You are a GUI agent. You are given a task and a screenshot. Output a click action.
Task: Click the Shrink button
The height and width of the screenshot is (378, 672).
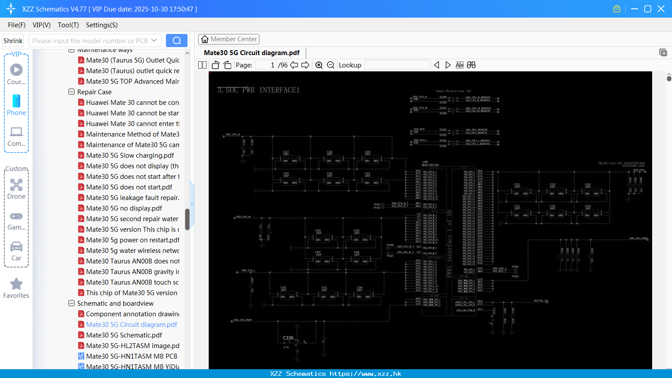coord(13,41)
